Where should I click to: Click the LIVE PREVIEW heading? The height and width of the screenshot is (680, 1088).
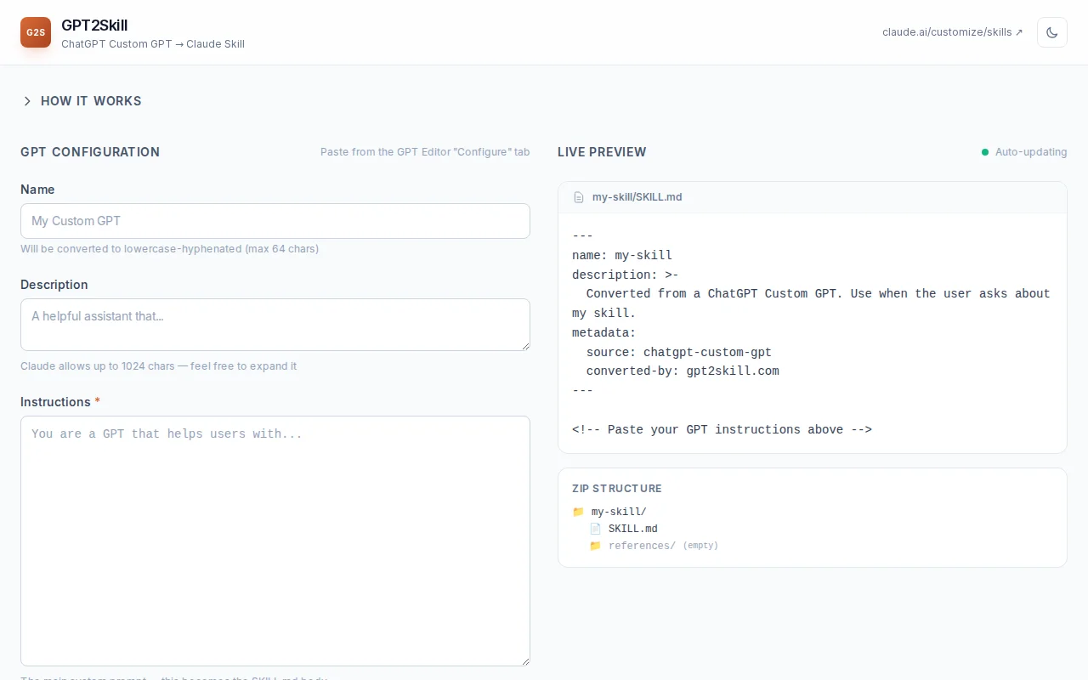(602, 152)
